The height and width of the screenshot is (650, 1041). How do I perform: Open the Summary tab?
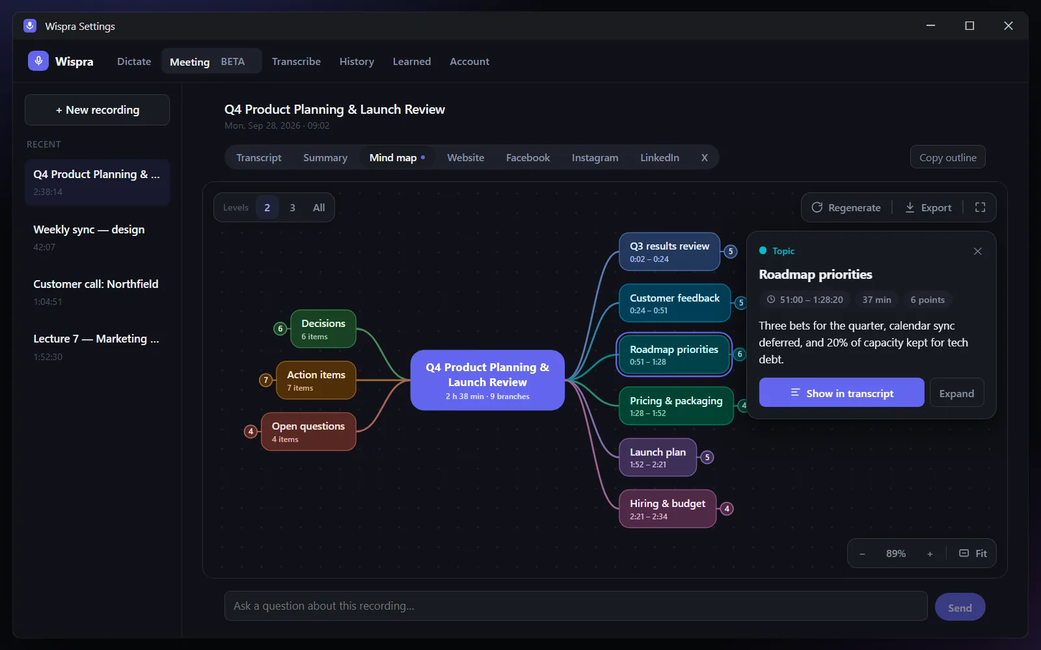325,157
